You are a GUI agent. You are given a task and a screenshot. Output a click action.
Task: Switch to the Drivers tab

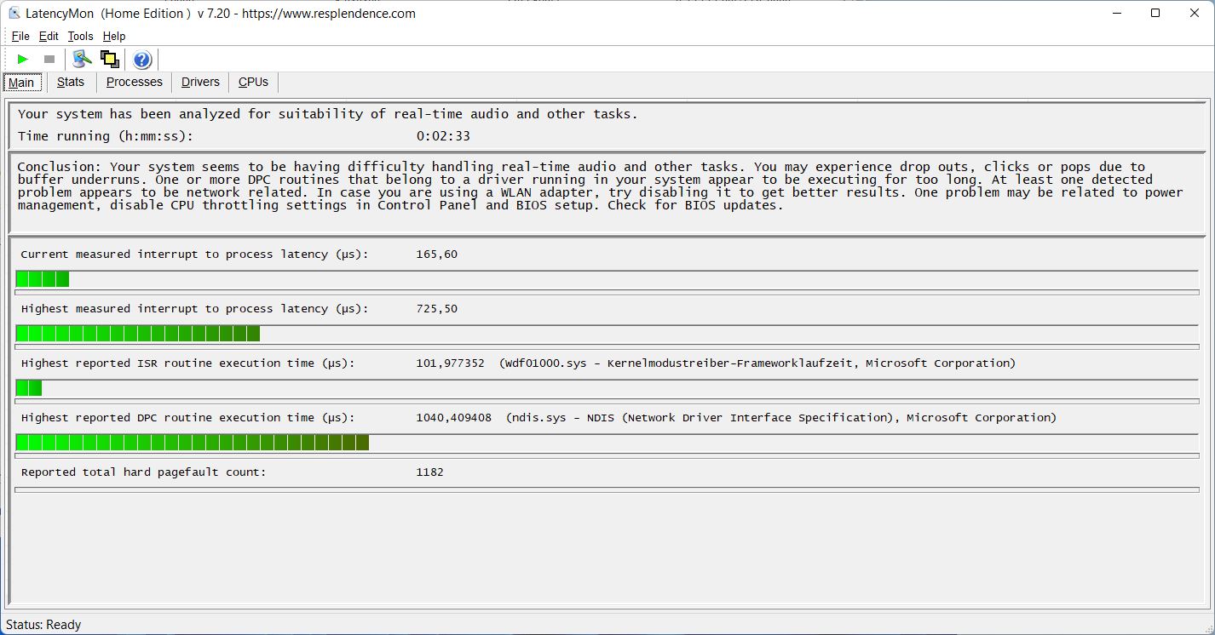point(200,82)
